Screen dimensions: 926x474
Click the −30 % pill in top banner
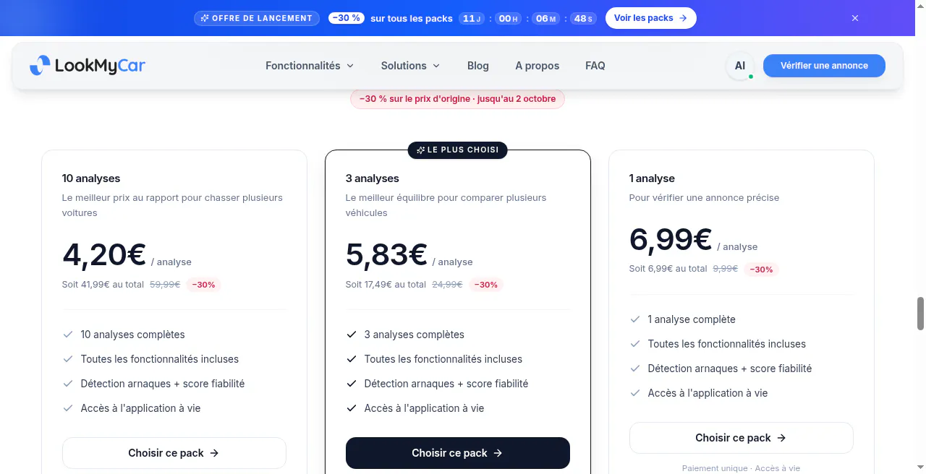pos(346,18)
